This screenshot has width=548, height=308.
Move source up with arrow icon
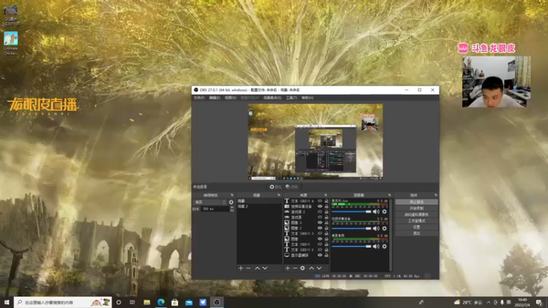[312, 268]
